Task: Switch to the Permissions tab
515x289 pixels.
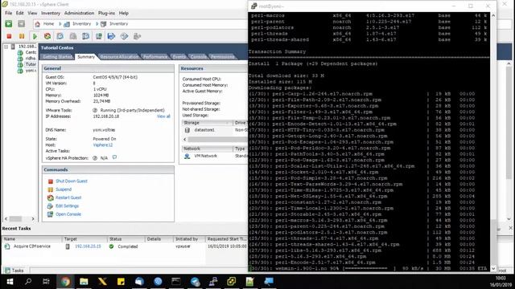Action: point(222,57)
